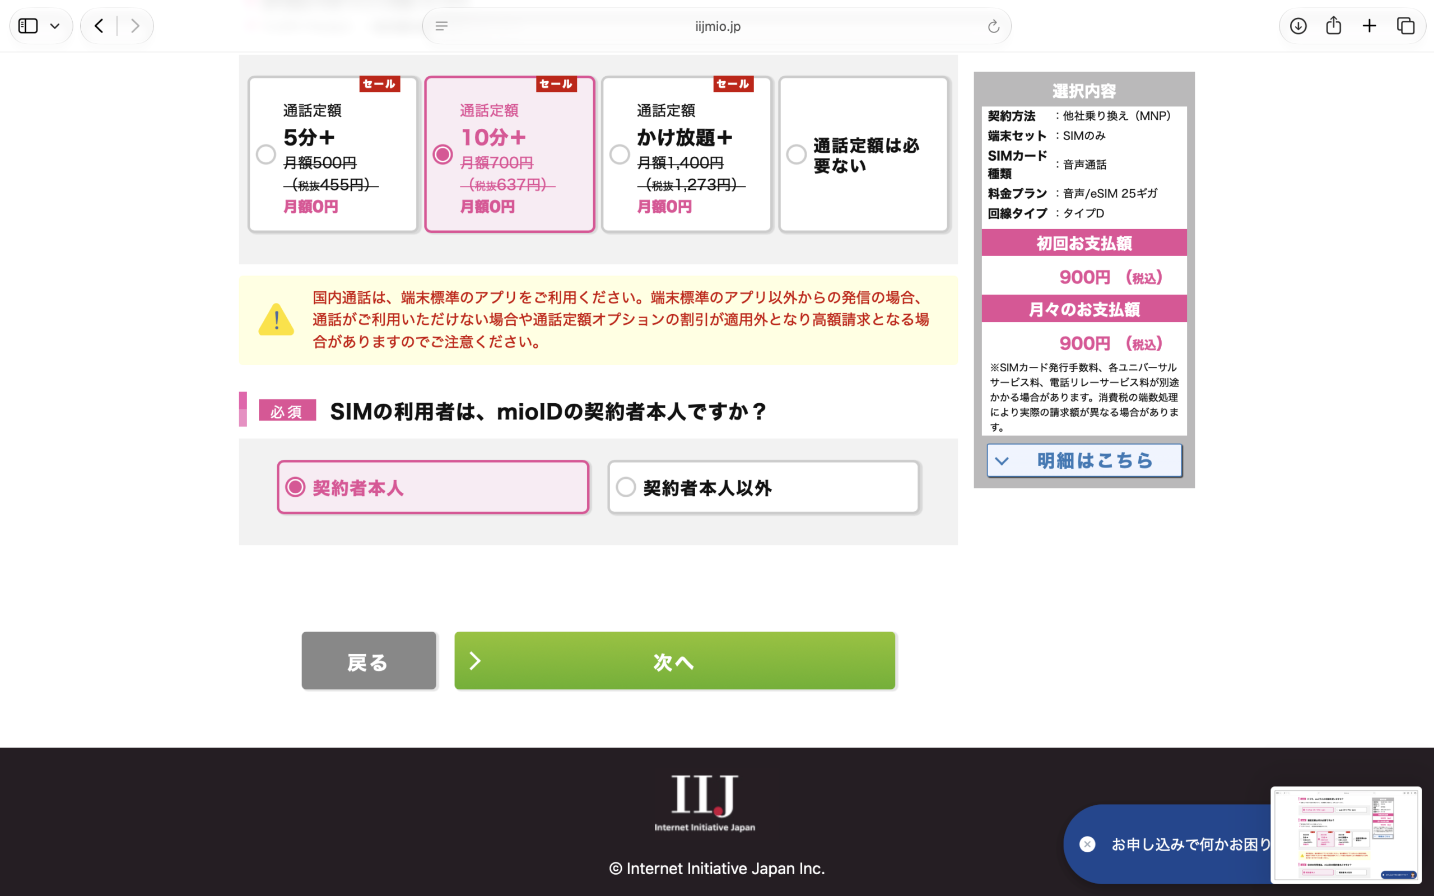
Task: Click the iijmio.jp address field
Action: (x=717, y=26)
